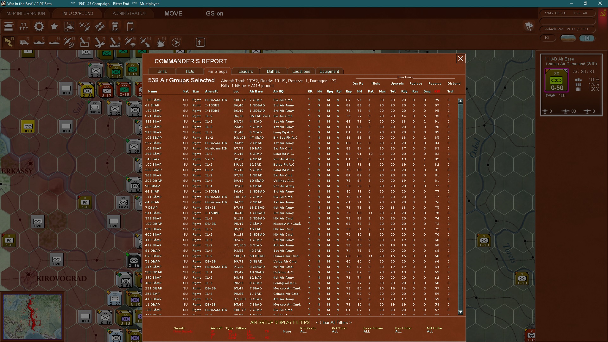Select the F11 explosion mode icon
The width and height of the screenshot is (608, 342).
161,42
